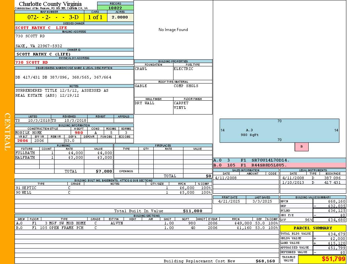Select the blue A.3 980 SqFt sketch area
This screenshot has width=347, height=264.
pos(279,131)
